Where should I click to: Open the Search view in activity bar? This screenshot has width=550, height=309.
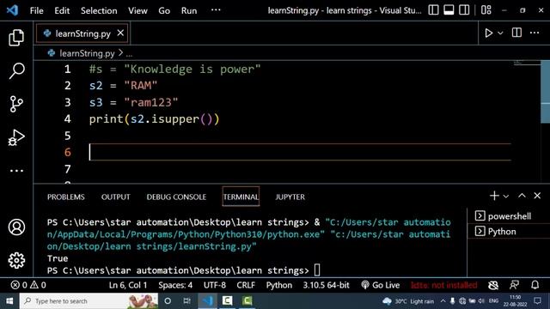[x=16, y=70]
